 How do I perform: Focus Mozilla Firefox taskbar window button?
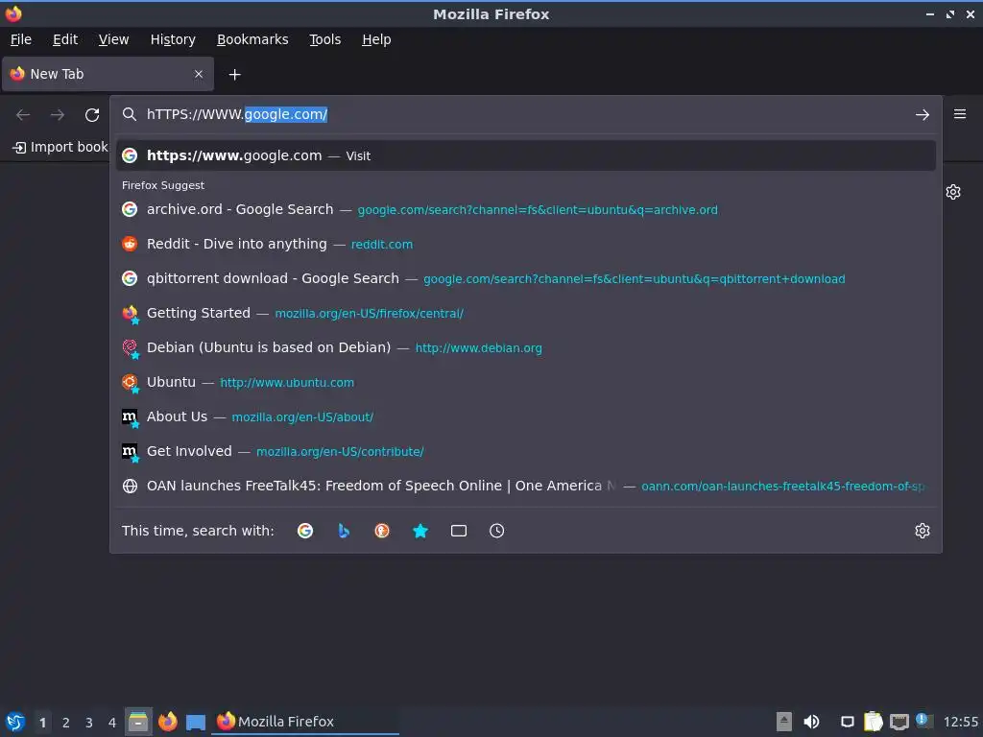click(306, 722)
